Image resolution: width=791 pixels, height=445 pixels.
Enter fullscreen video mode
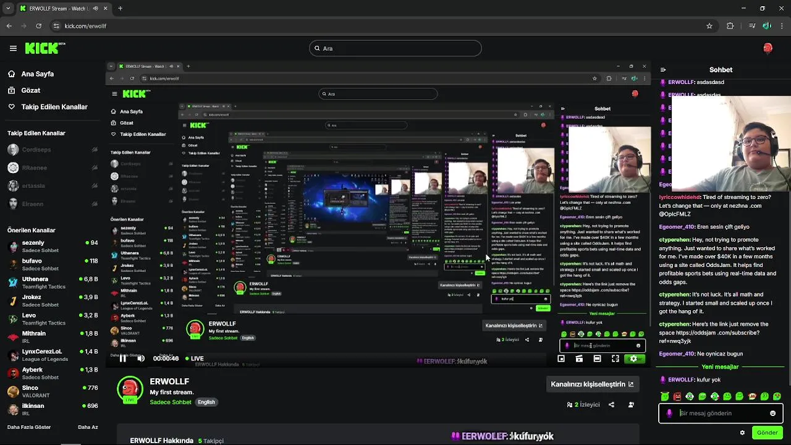(x=615, y=358)
